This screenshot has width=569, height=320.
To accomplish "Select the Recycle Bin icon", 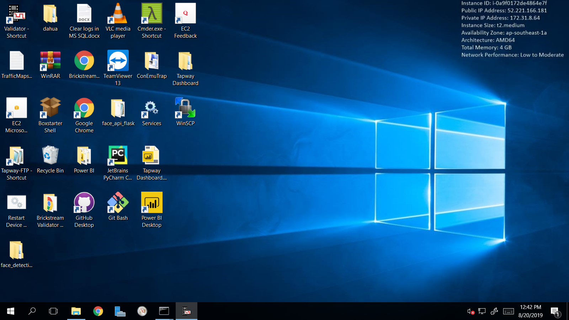I will coord(50,160).
